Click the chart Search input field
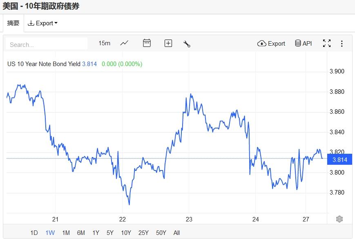355x239 pixels. [x=47, y=44]
